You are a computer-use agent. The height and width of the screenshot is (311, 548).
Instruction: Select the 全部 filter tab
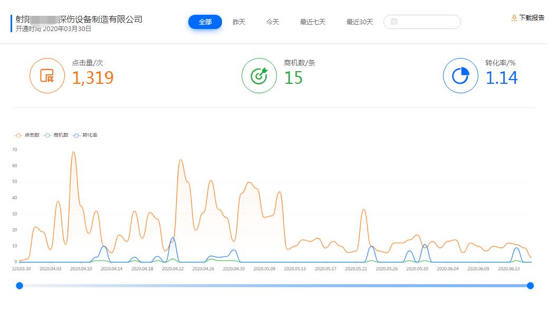[205, 22]
